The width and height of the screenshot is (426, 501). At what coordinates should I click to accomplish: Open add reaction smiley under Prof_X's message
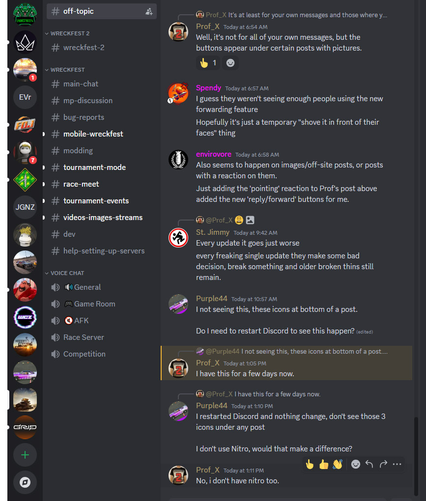(x=230, y=63)
